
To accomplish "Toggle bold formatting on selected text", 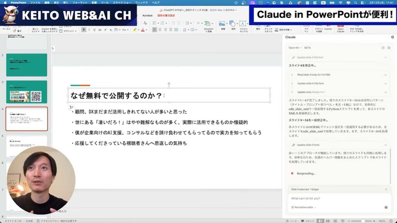I will pyautogui.click(x=83, y=29).
